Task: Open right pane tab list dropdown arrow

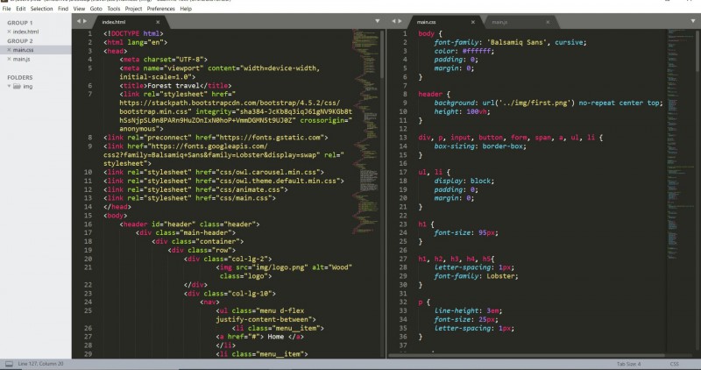Action: (693, 21)
